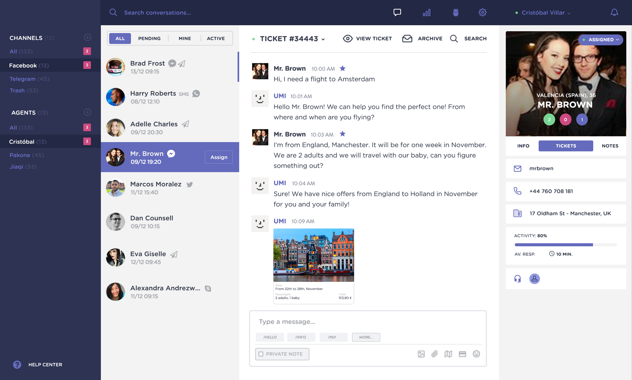This screenshot has width=632, height=380.
Task: Click the credit card payment icon
Action: coord(462,354)
